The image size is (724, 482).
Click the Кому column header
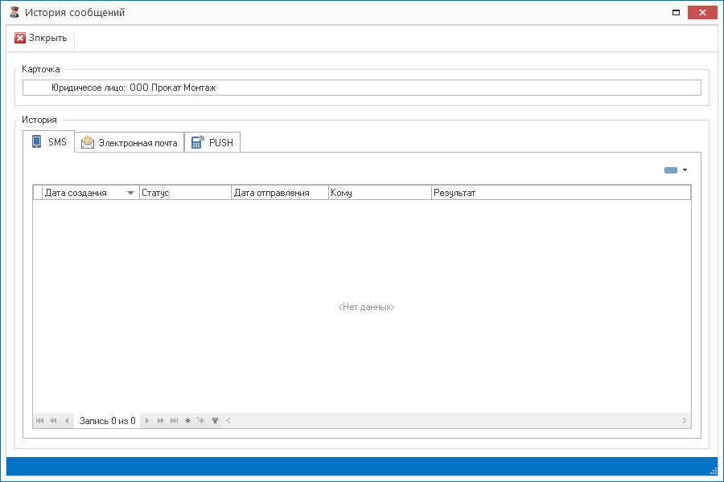click(x=380, y=193)
